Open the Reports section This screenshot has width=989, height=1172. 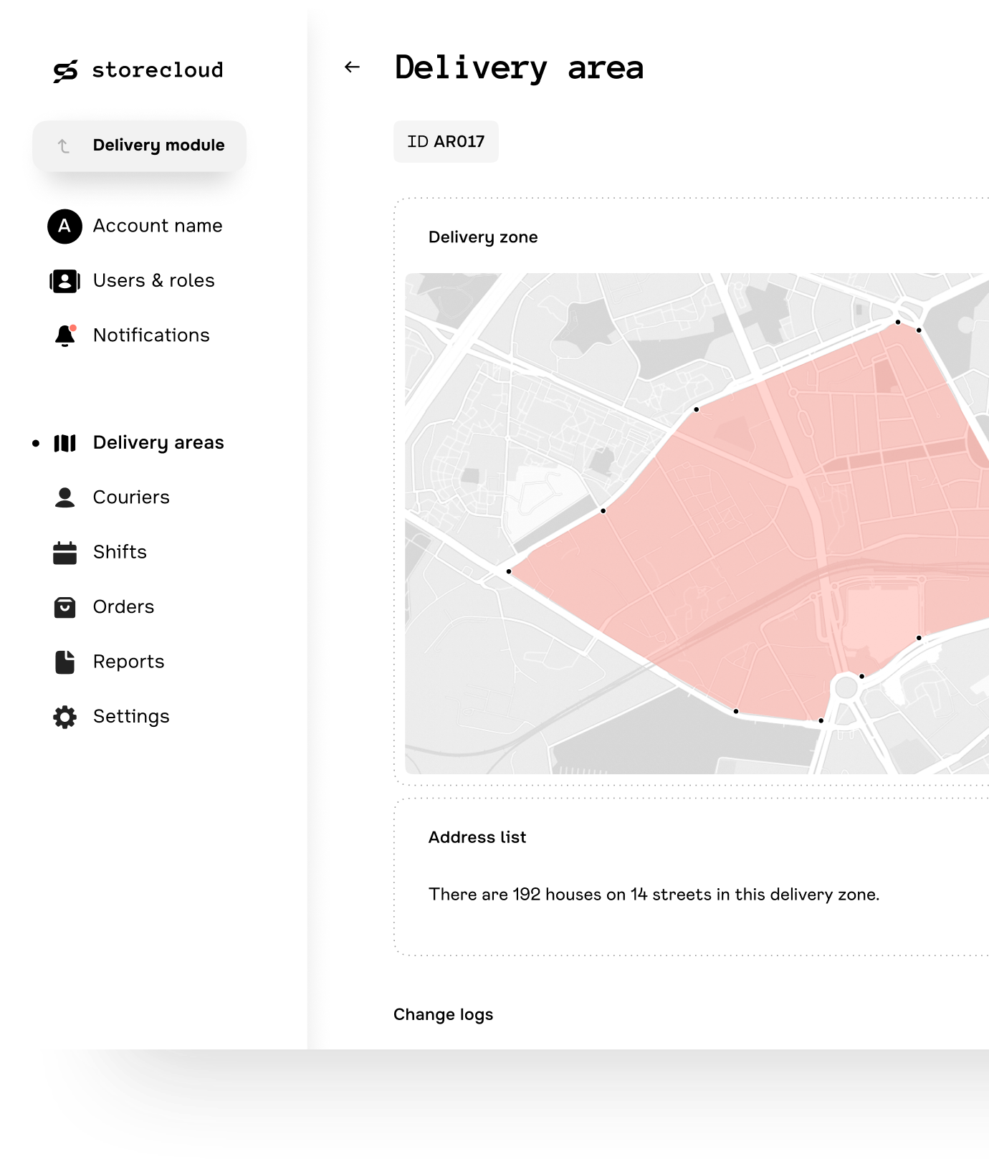[129, 662]
